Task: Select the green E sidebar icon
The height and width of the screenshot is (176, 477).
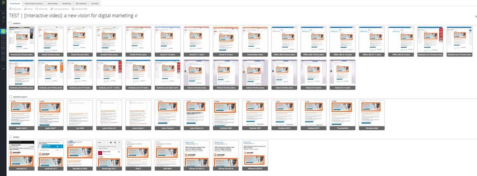Action: [x=3, y=31]
